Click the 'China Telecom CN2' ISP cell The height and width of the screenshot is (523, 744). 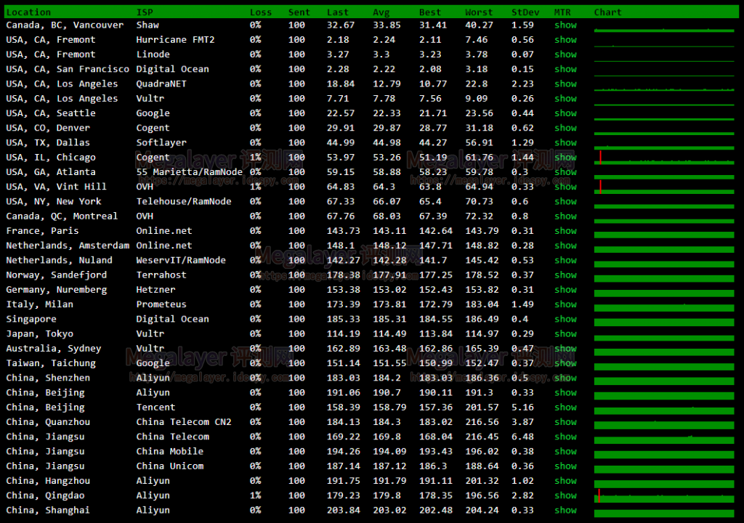[x=184, y=422]
